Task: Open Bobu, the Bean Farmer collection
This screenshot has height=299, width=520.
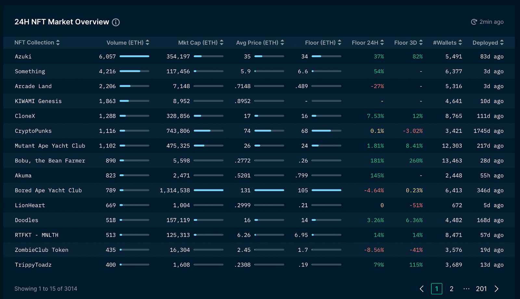Action: coord(50,161)
